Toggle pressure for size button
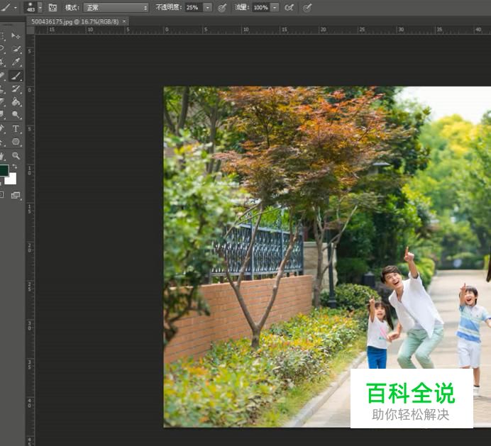 click(307, 7)
